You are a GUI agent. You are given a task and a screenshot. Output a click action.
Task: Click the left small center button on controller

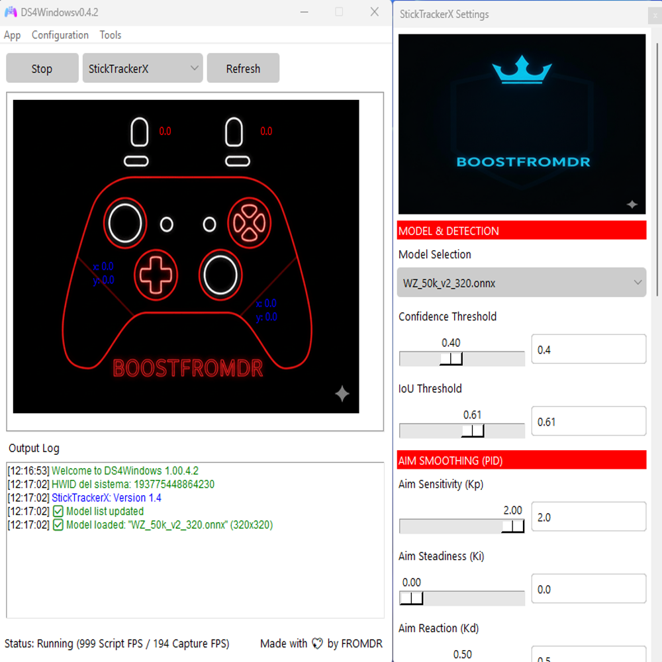tap(167, 224)
